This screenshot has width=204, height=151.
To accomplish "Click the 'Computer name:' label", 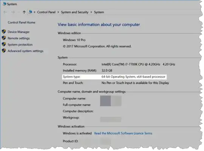I will (74, 99).
